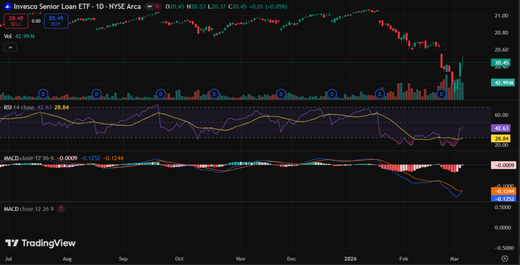Click the MACD error warning icon
This screenshot has width=520, height=265.
coord(61,209)
